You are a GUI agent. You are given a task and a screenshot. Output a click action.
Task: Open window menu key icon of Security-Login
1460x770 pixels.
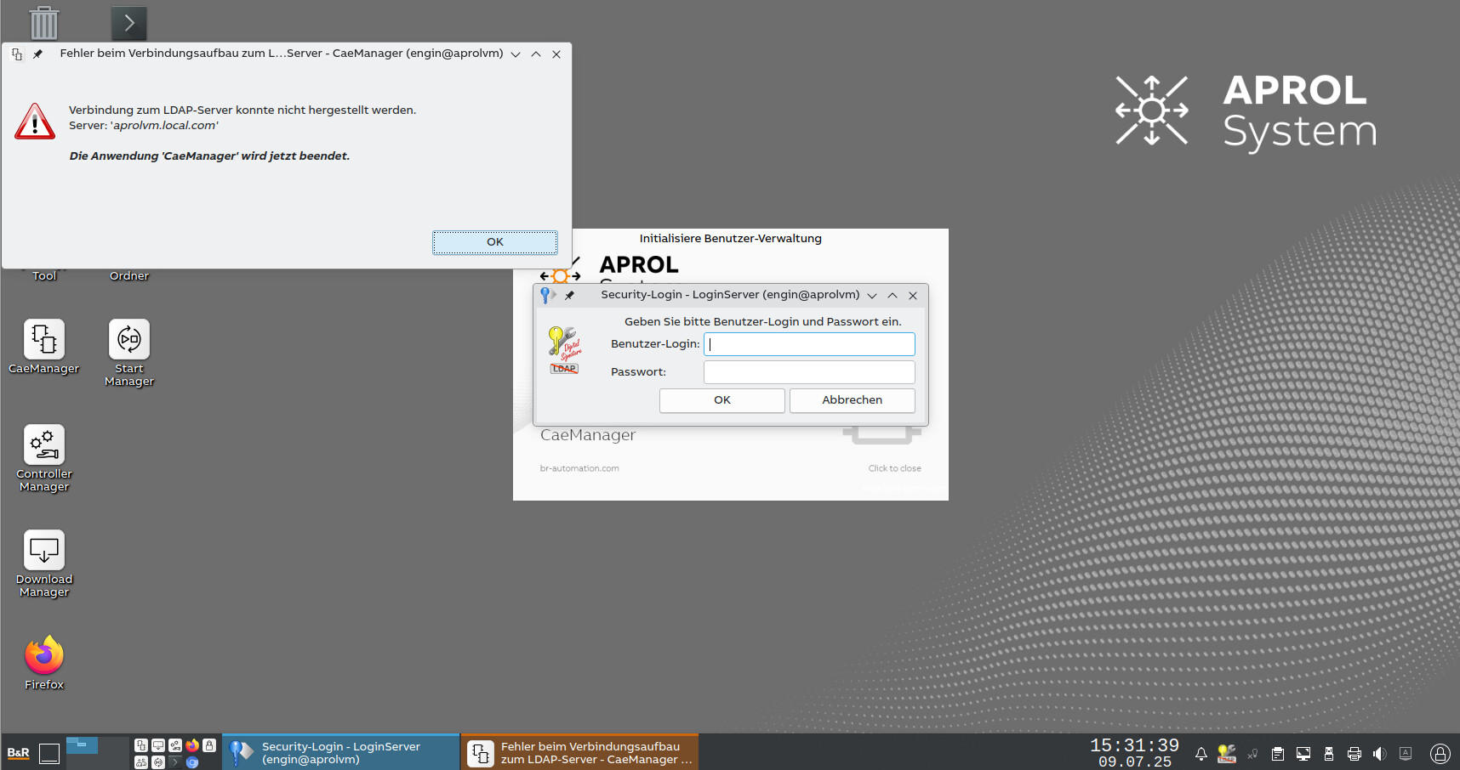coord(547,295)
